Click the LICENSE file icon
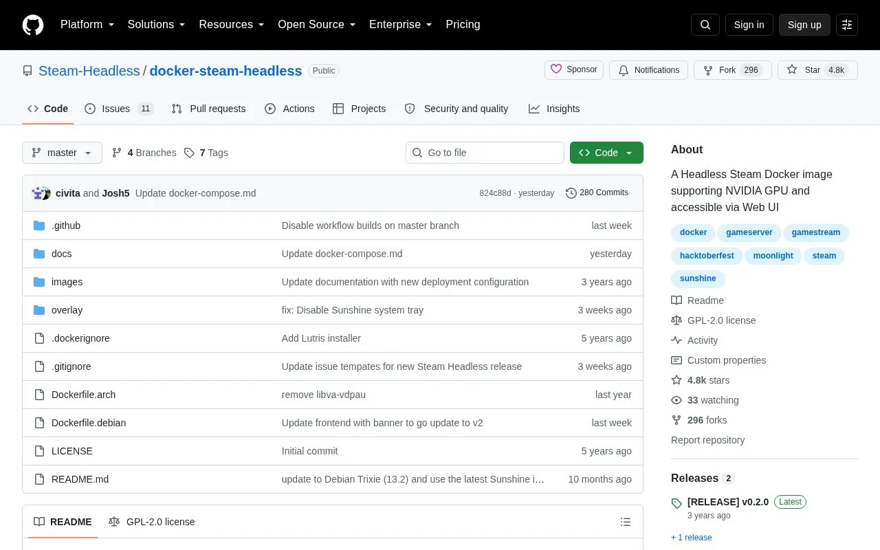The height and width of the screenshot is (550, 880). point(39,451)
